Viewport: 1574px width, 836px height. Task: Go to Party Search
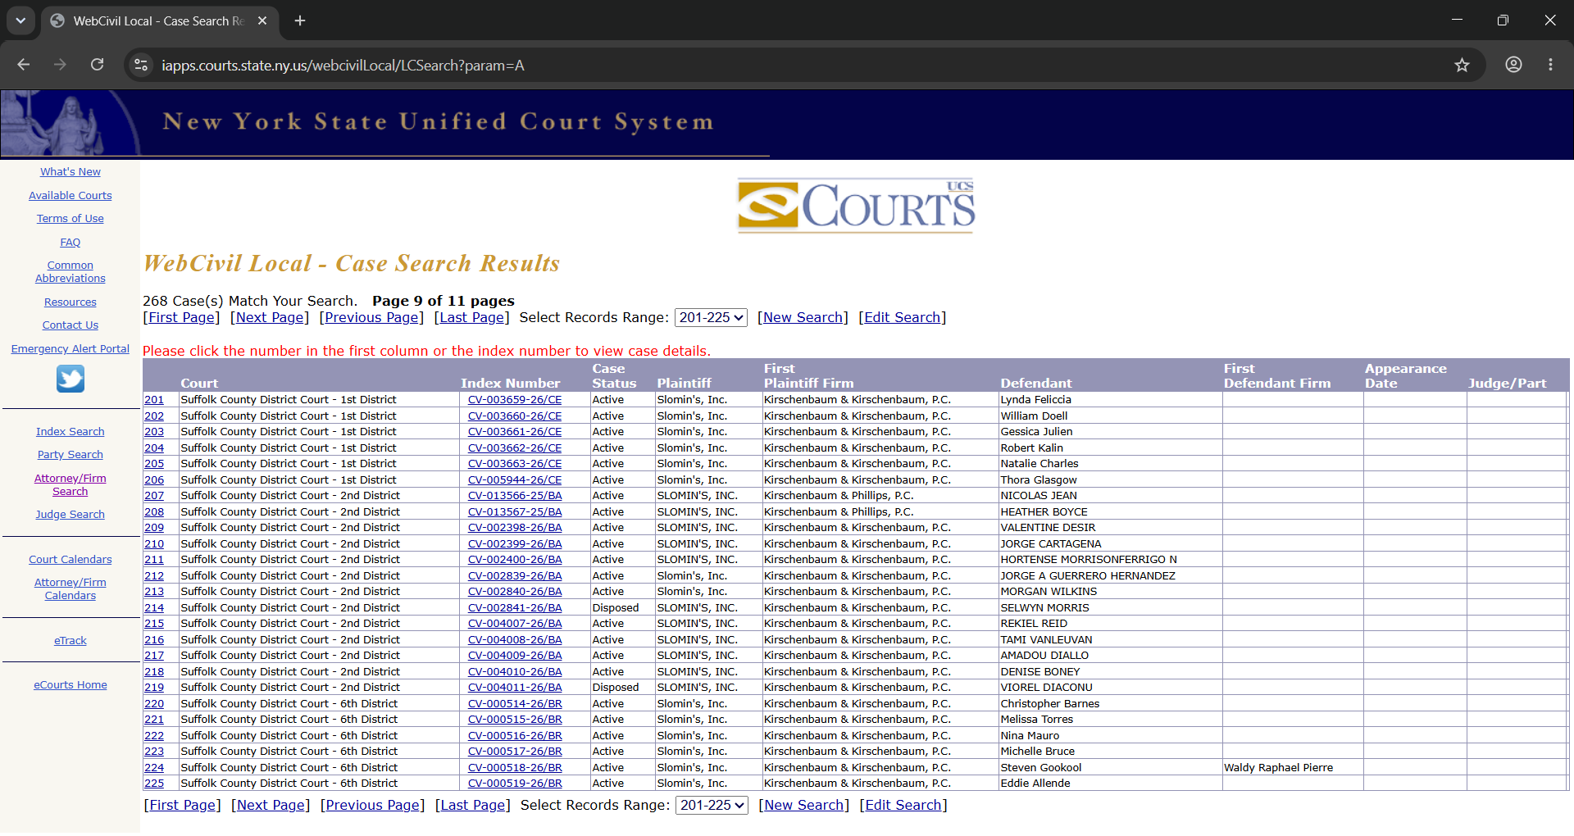(x=71, y=455)
